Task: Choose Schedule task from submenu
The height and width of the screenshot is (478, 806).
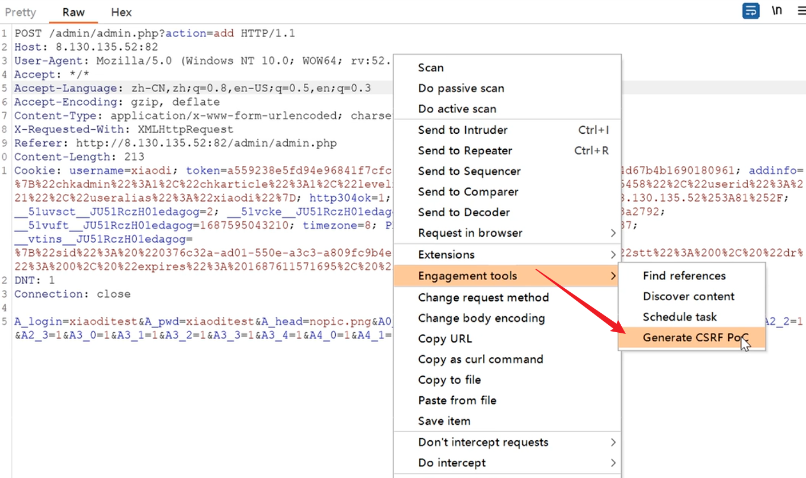Action: coord(680,317)
